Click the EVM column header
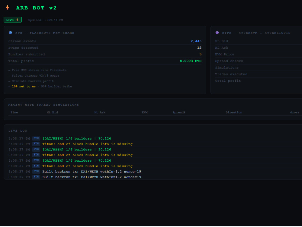Screen dimensions: 302x227 pos(145,113)
